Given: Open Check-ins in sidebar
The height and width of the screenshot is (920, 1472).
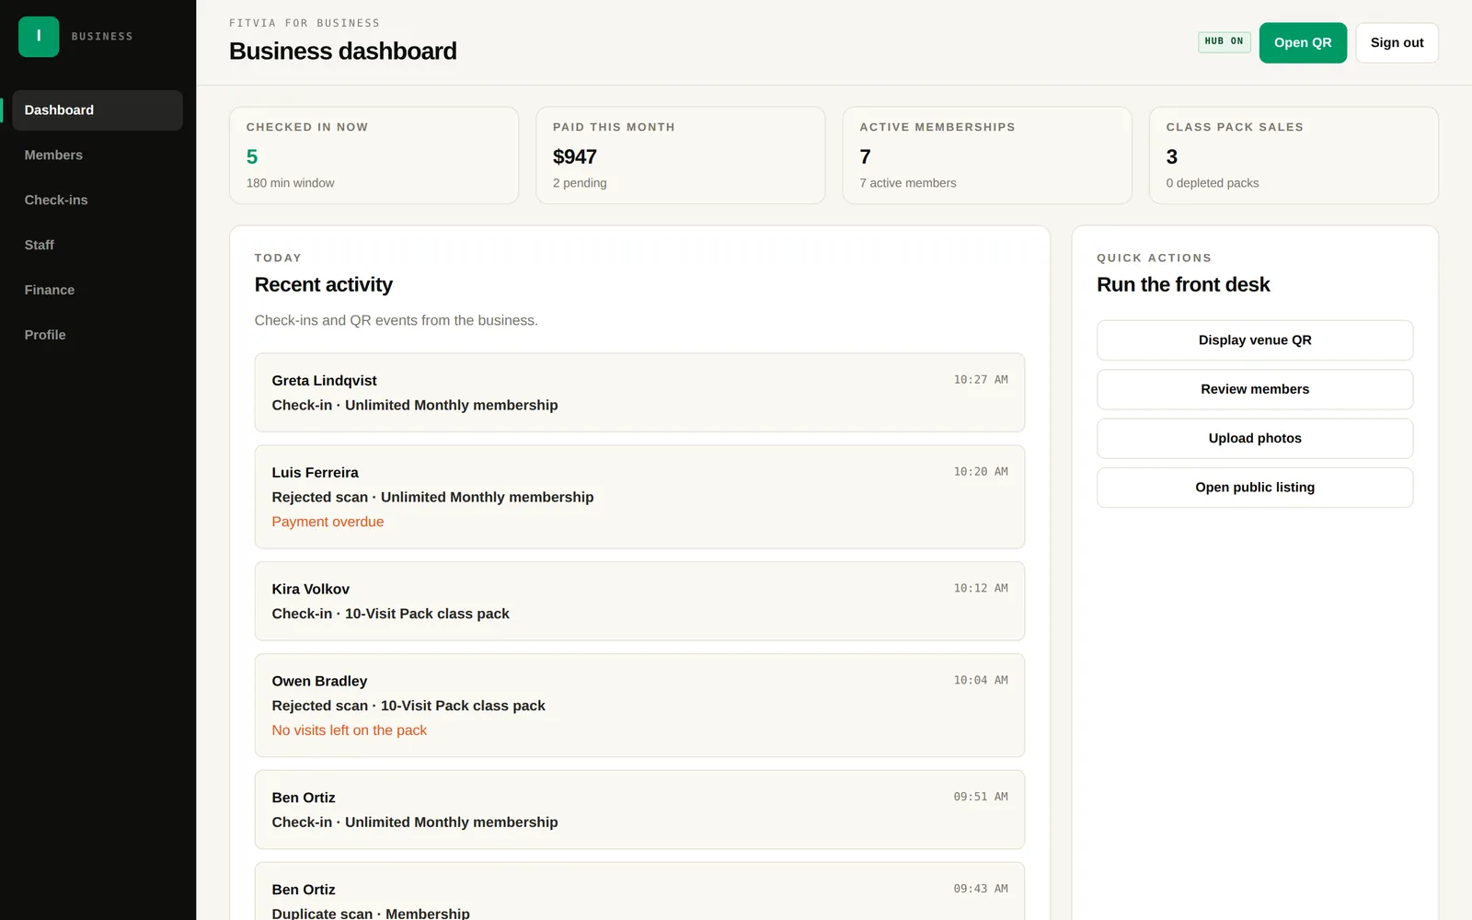Looking at the screenshot, I should point(98,201).
